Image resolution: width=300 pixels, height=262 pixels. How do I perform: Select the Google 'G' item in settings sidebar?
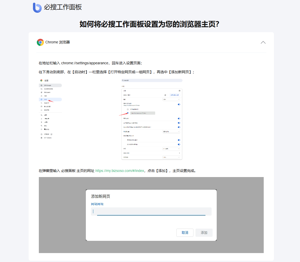50,85
